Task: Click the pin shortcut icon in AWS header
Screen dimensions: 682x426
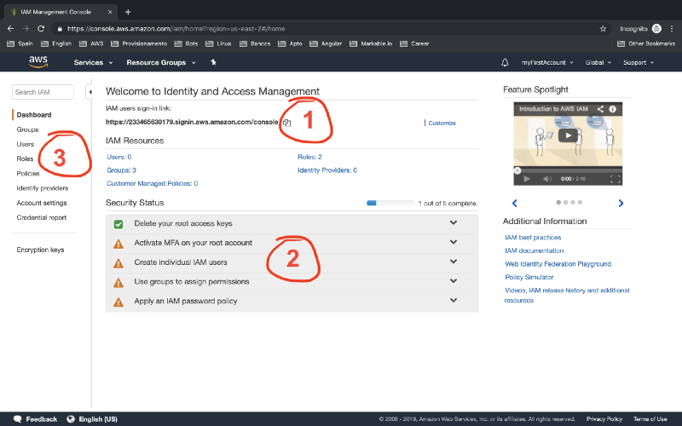Action: coord(213,62)
